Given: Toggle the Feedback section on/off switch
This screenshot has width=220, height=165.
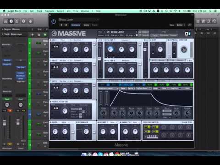Looking at the screenshot, I should coord(77,122).
